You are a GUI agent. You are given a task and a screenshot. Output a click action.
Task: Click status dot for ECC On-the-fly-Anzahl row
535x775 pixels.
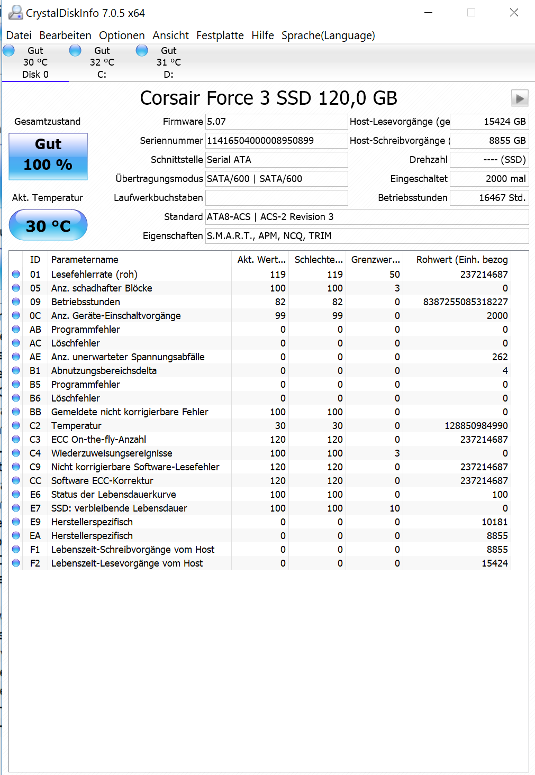tap(16, 439)
